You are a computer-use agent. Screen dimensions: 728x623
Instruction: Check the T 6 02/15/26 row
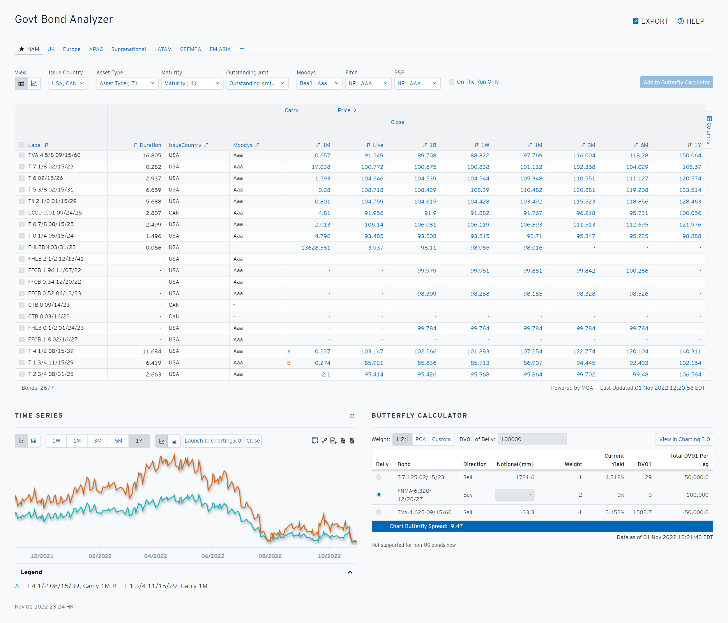click(x=22, y=178)
